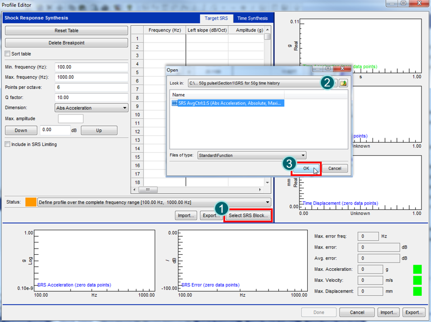Switch to the Time Synthesis tab

tap(252, 19)
